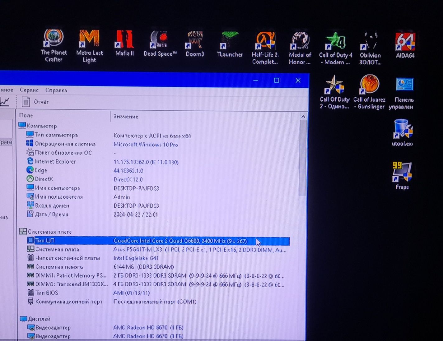Click the Операционная система Windows icon
The width and height of the screenshot is (443, 341).
[x=30, y=143]
